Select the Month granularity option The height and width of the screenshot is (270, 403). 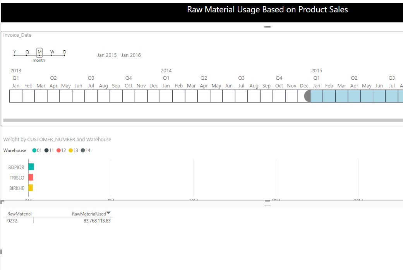[x=39, y=52]
